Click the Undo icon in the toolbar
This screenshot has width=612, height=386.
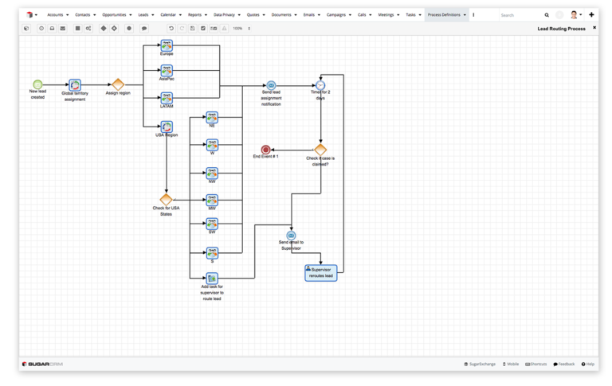(x=171, y=29)
